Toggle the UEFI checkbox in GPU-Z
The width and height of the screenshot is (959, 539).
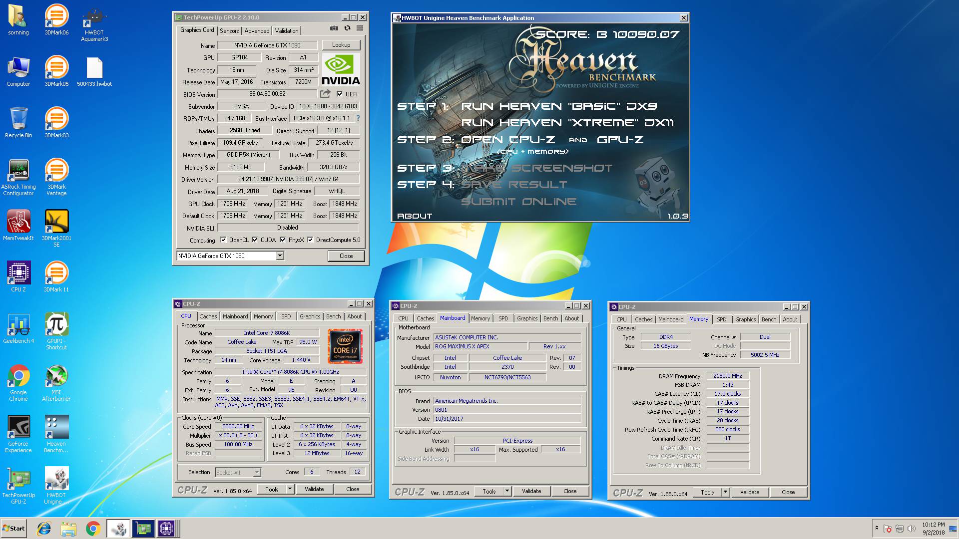point(340,94)
